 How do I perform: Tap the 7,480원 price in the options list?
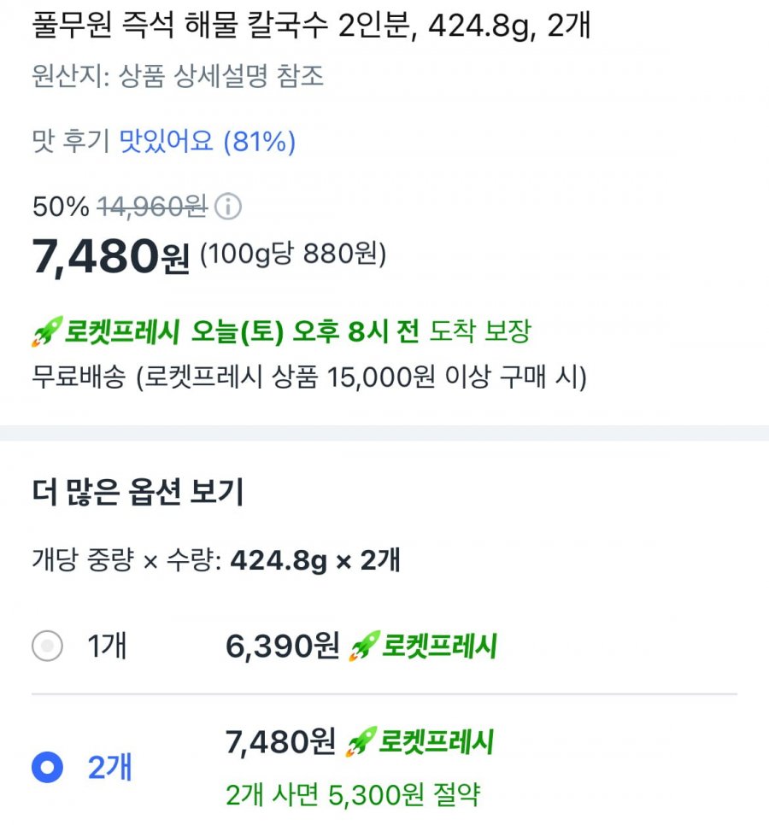tap(280, 742)
